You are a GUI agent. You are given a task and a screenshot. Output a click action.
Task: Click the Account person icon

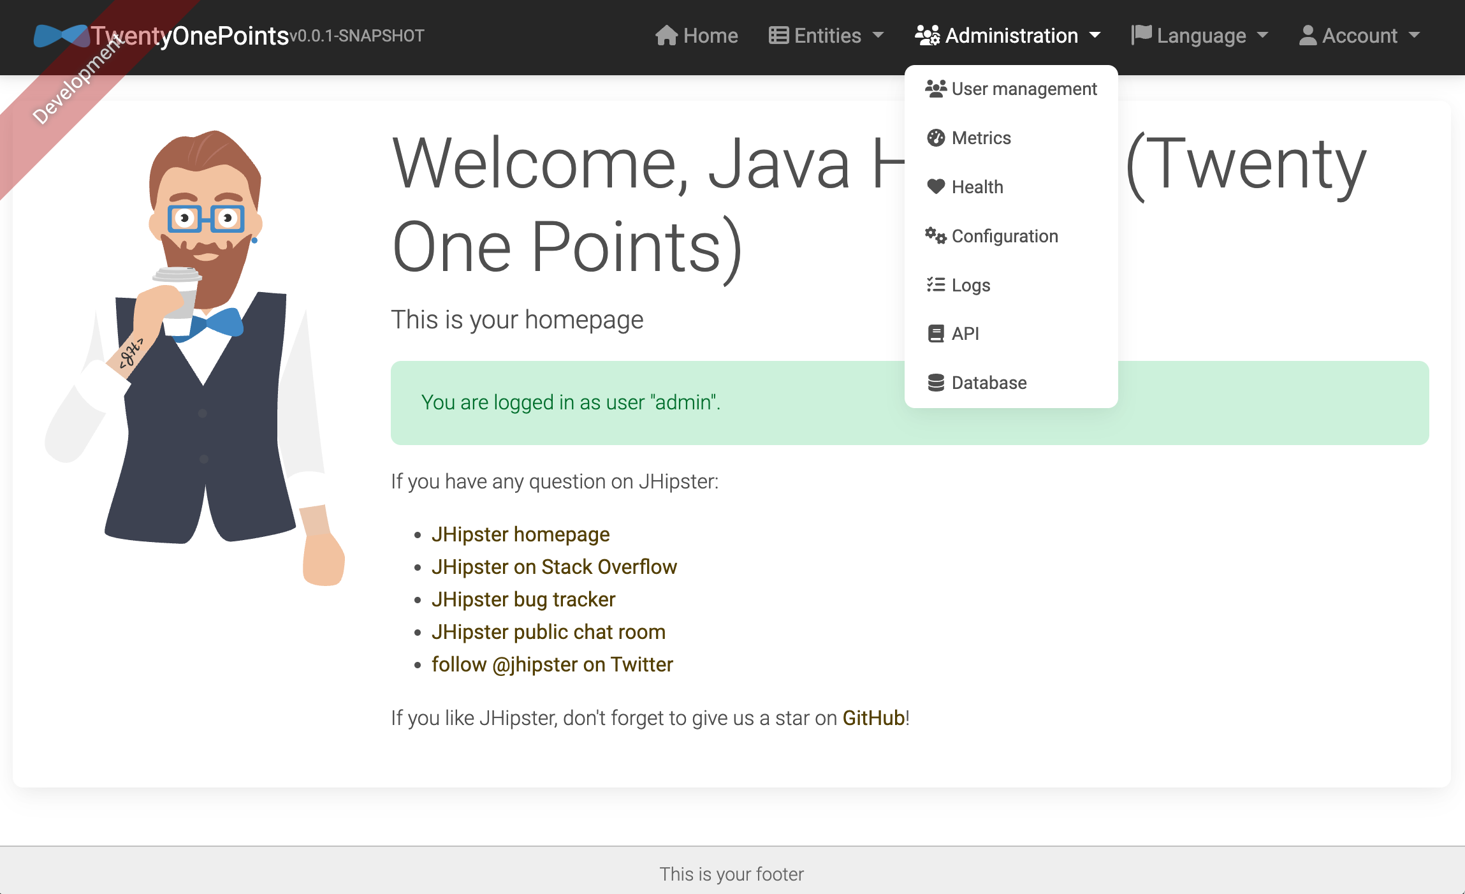click(x=1308, y=36)
